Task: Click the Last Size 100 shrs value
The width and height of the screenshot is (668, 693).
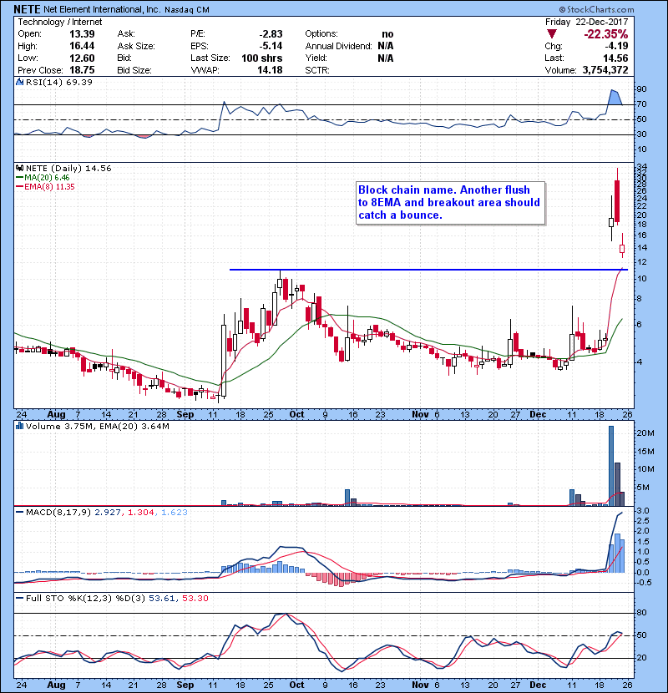Action: click(261, 58)
